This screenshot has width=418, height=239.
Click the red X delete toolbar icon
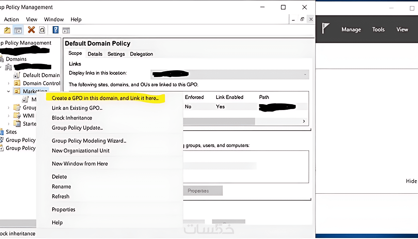coord(31,30)
